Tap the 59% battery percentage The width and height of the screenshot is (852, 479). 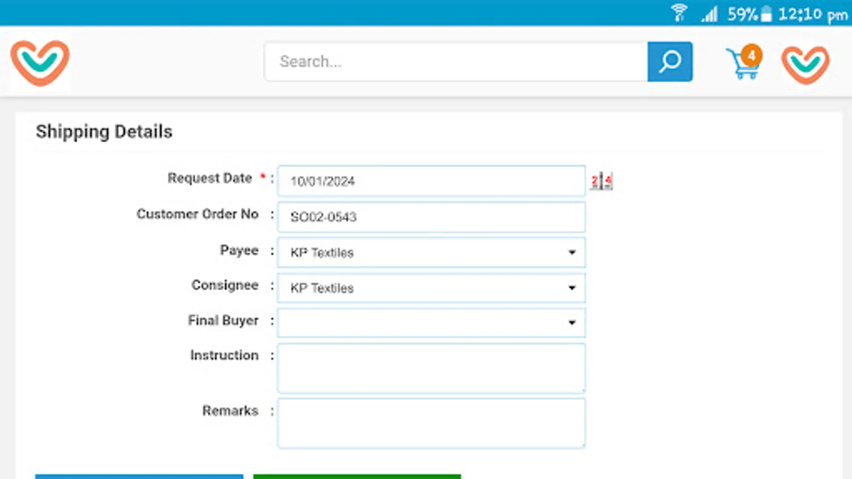742,14
